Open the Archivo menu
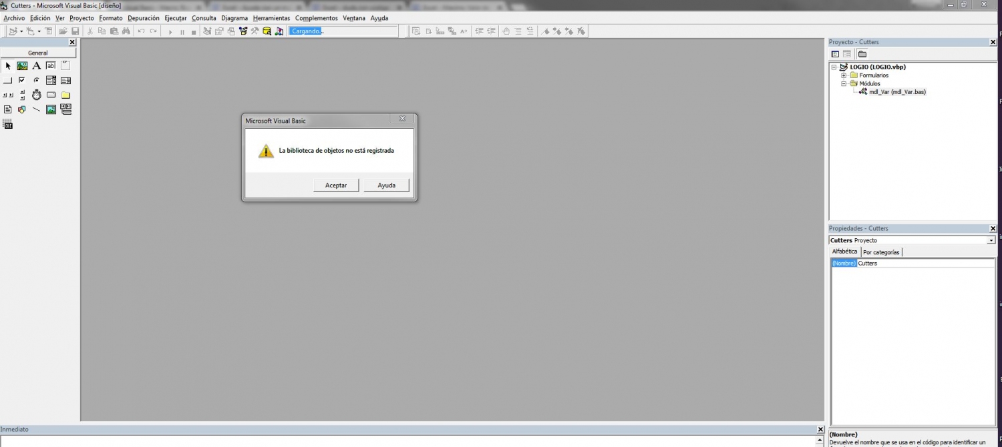1002x447 pixels. click(x=14, y=18)
